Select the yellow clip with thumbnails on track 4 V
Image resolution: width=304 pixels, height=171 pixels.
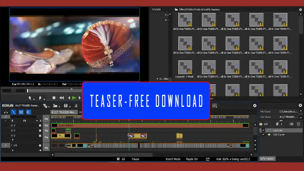tap(137, 136)
